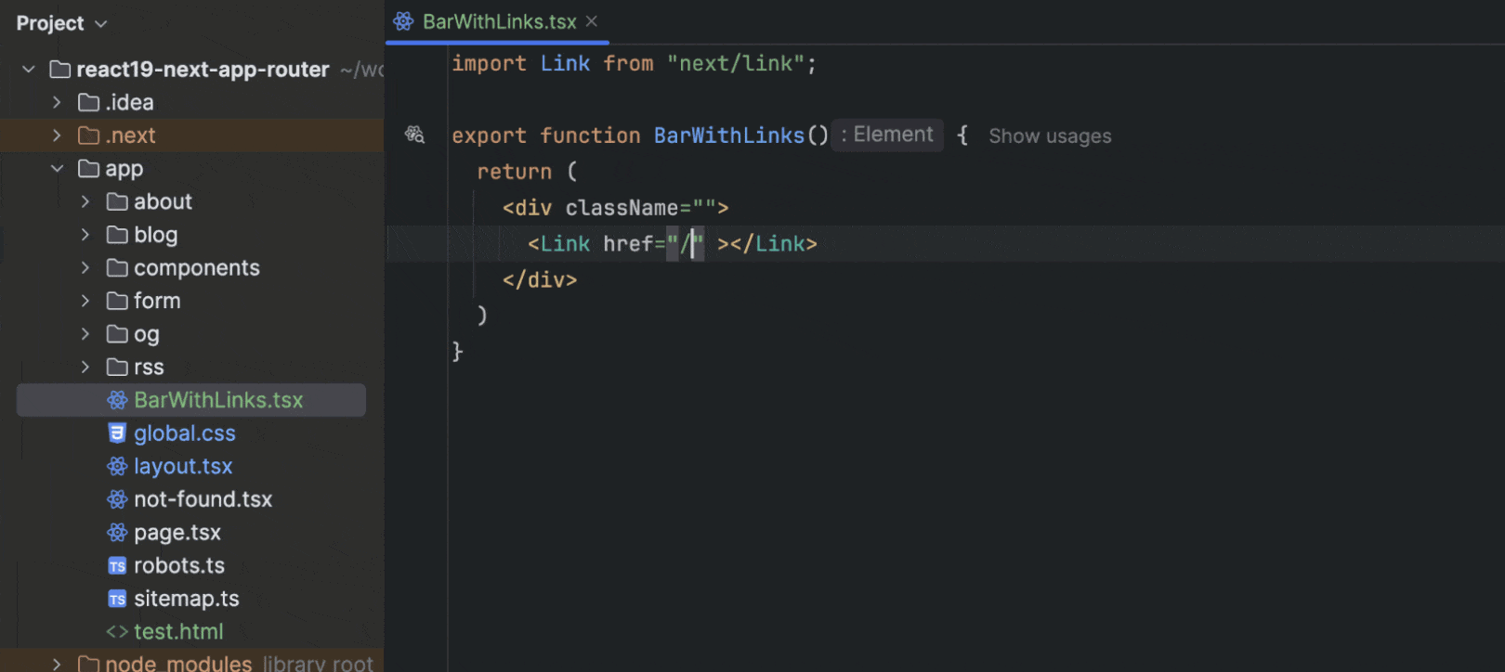Screen dimensions: 1505x672
Task: Click the React icon beside page.tsx
Action: 117,533
